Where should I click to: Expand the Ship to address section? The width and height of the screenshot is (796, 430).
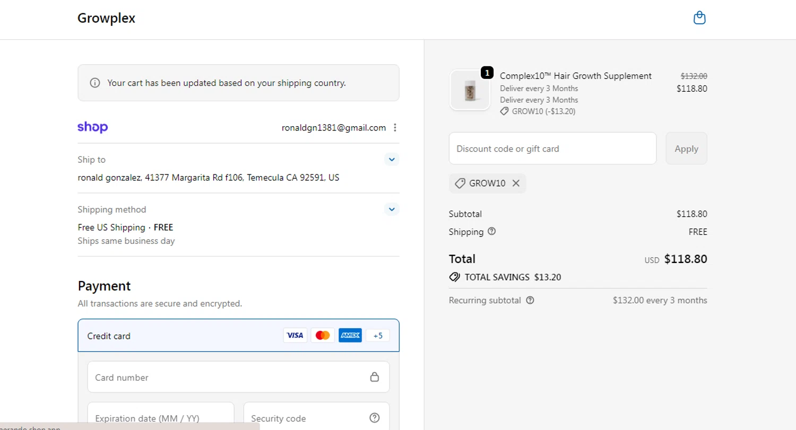(x=392, y=159)
